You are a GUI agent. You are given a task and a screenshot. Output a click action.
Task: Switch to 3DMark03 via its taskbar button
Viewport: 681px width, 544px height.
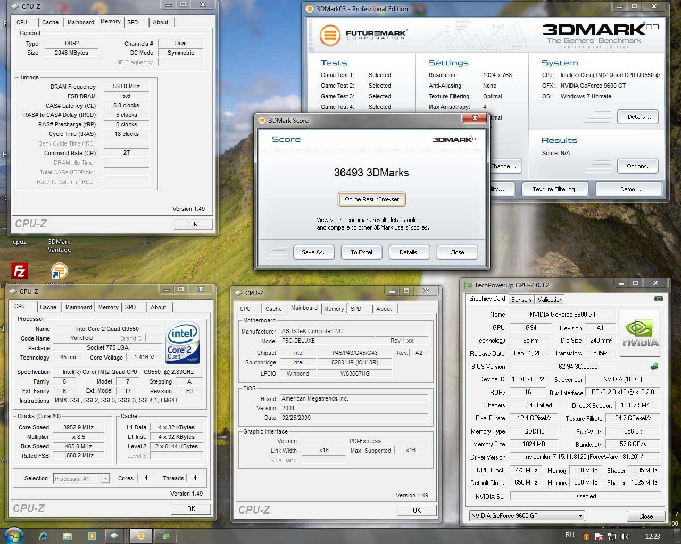coord(141,536)
